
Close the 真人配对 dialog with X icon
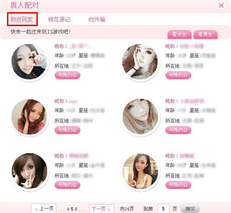tap(221, 6)
